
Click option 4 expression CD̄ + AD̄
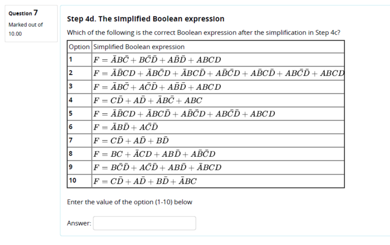click(x=148, y=100)
